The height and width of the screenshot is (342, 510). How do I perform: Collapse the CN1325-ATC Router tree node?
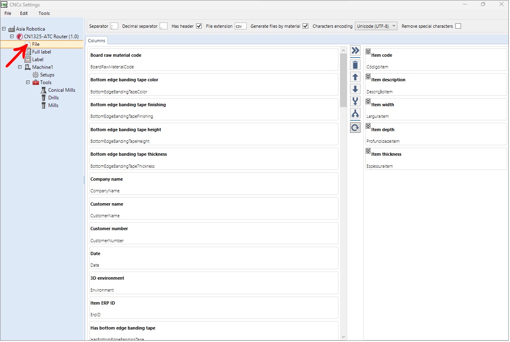pos(12,37)
